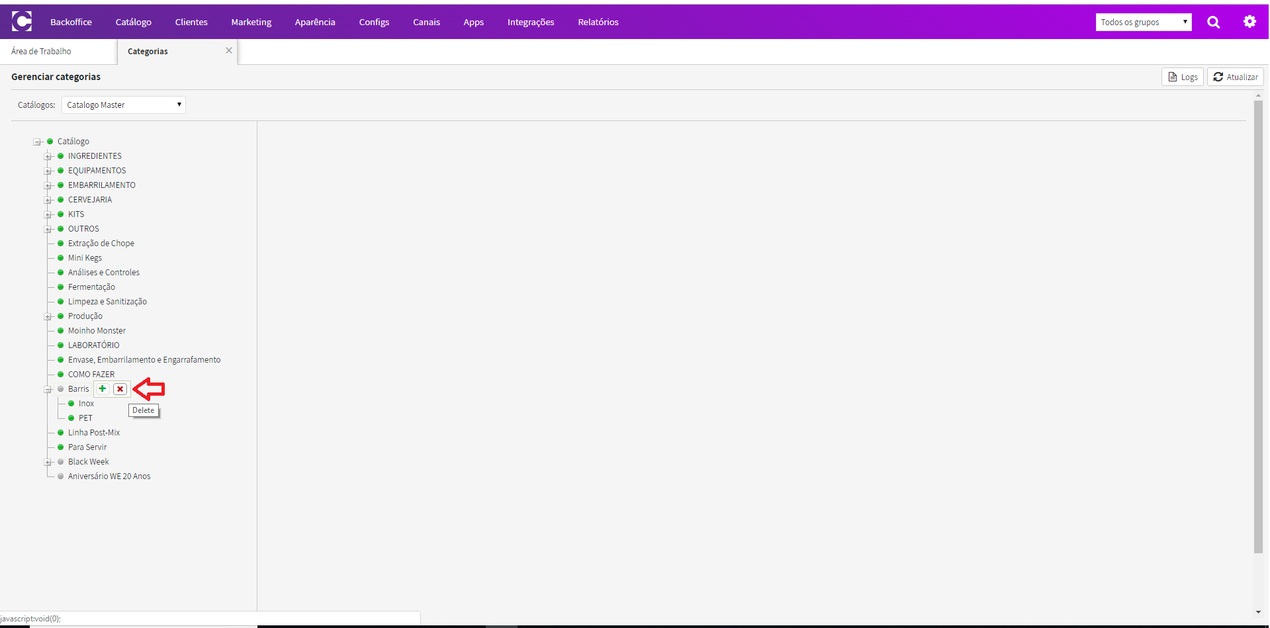Click the gray dot of Aniversário WE 20 Anos
This screenshot has height=628, width=1270.
coord(61,476)
